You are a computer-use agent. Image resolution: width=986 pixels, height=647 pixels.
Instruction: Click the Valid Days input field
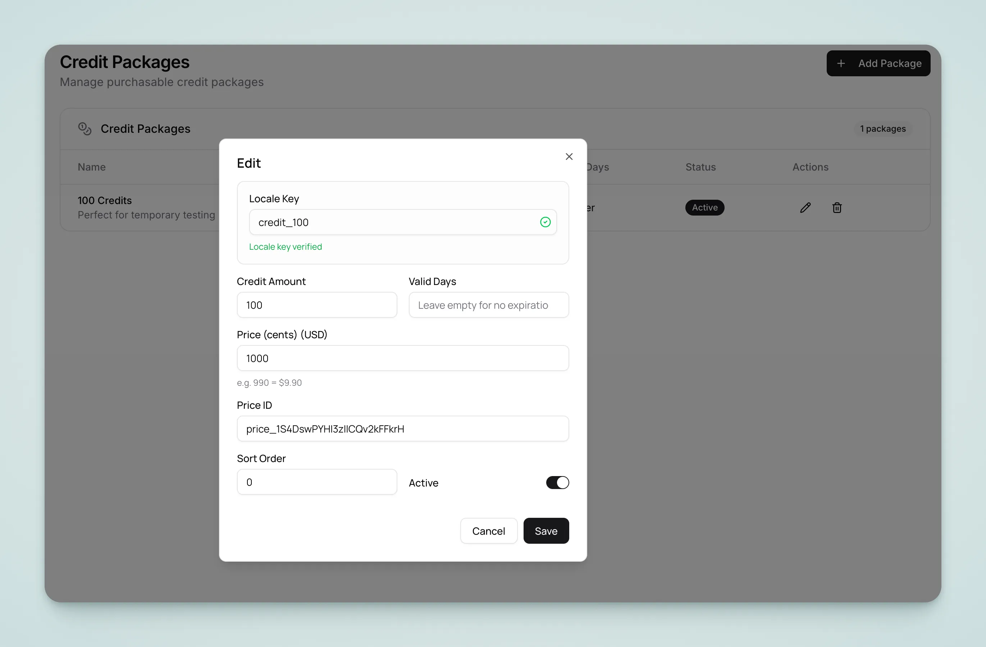click(x=488, y=305)
